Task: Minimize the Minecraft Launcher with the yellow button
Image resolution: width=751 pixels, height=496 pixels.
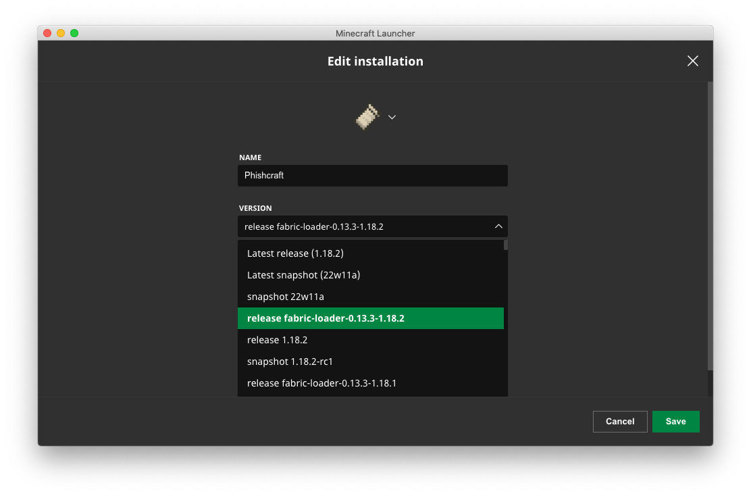Action: [61, 33]
